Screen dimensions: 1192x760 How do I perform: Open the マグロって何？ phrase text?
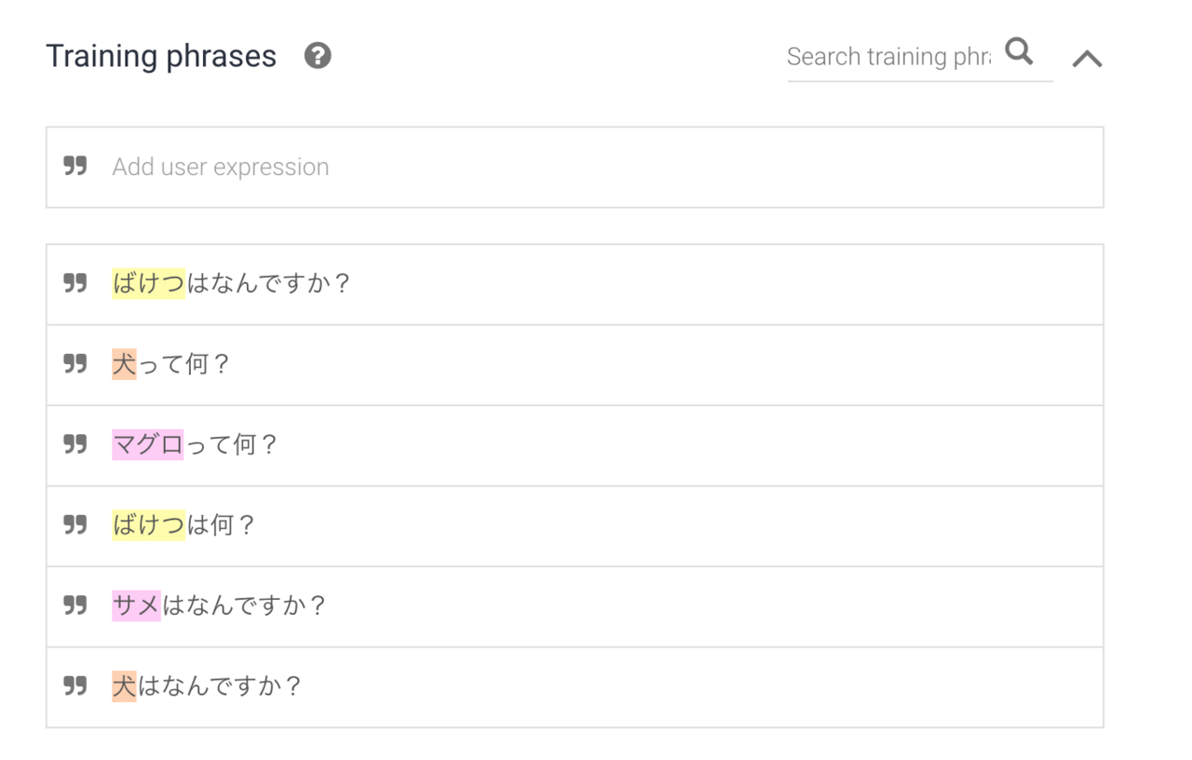[x=196, y=445]
